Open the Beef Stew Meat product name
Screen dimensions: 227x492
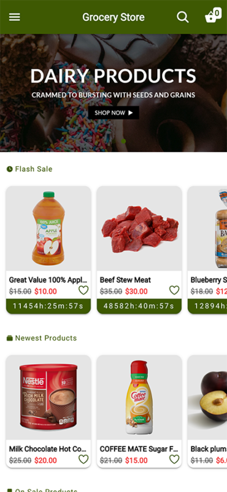coord(125,280)
